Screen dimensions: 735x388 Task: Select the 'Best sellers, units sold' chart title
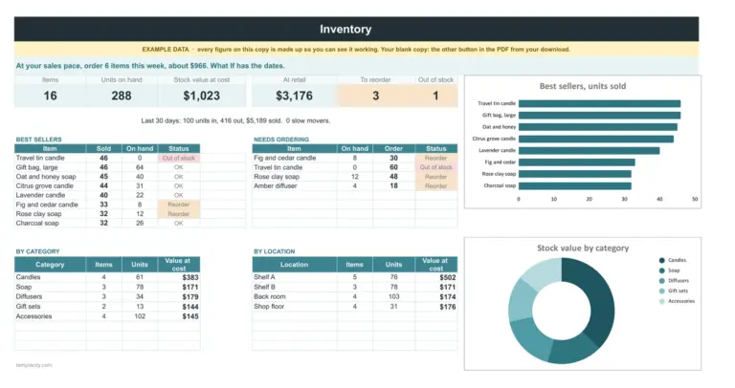tap(582, 86)
